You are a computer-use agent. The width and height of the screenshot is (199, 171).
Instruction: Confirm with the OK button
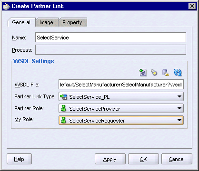143,159
